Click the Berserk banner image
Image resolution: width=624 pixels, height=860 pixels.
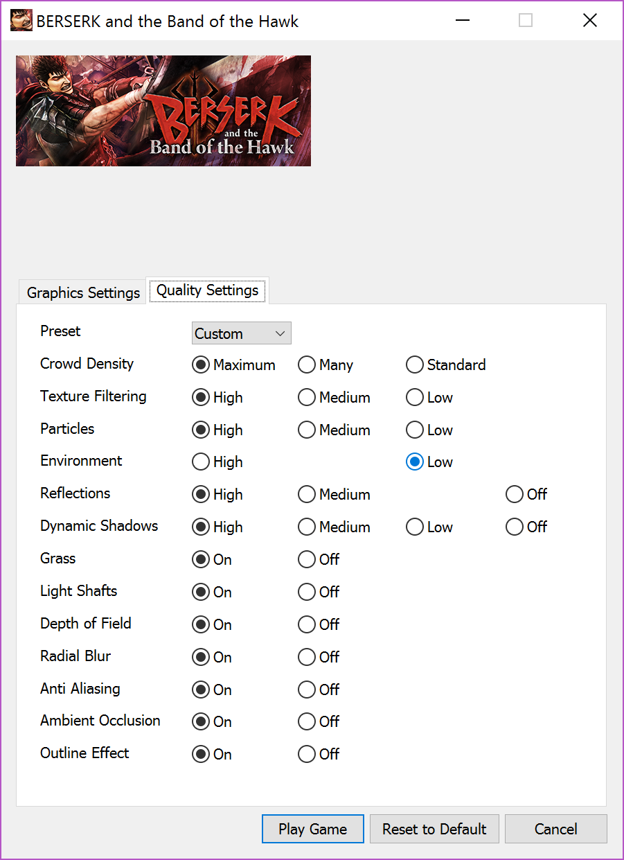coord(163,111)
